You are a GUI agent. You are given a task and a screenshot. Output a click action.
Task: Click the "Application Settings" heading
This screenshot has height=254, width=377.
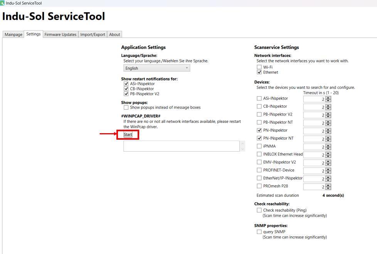143,47
